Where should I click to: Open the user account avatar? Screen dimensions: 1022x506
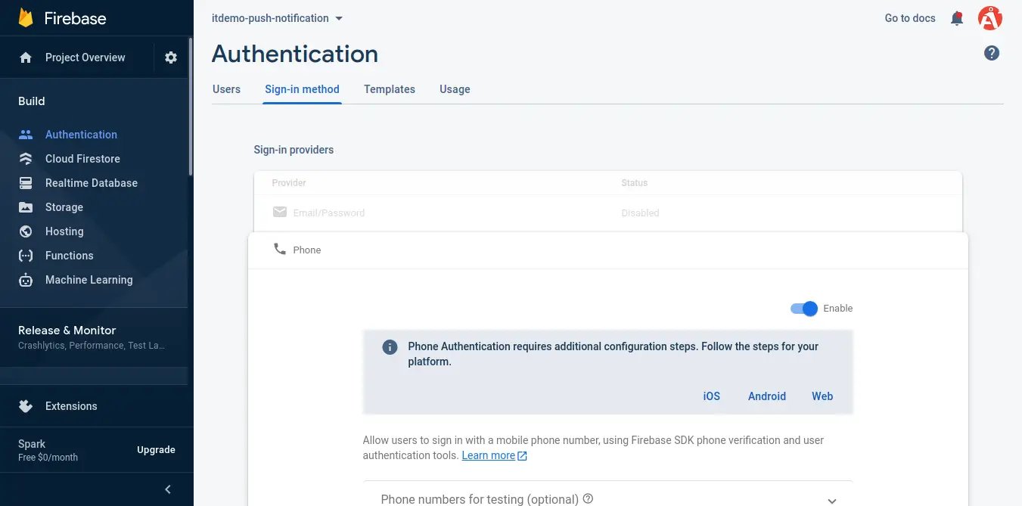click(x=989, y=18)
